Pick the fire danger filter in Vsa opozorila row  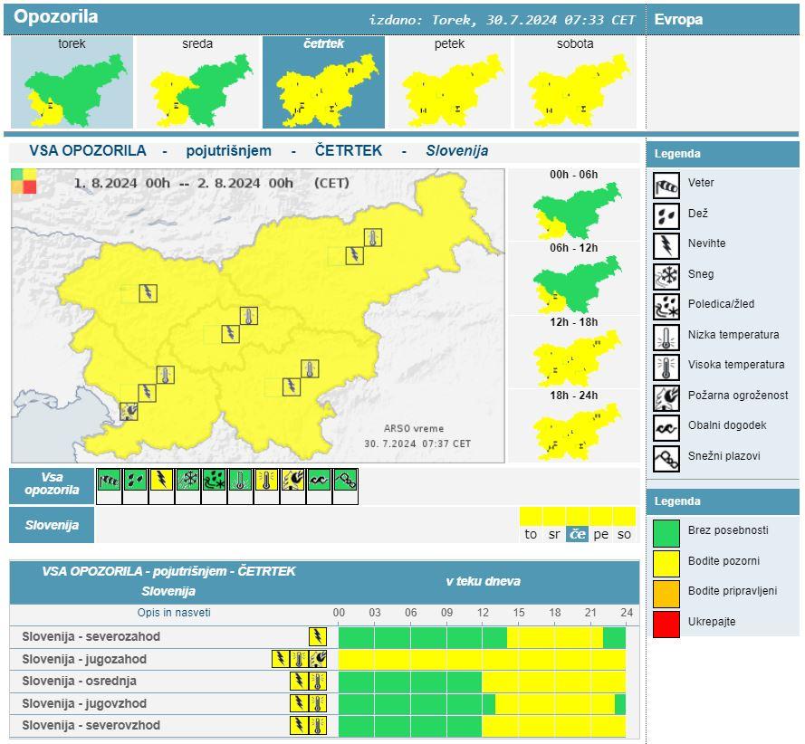point(292,480)
